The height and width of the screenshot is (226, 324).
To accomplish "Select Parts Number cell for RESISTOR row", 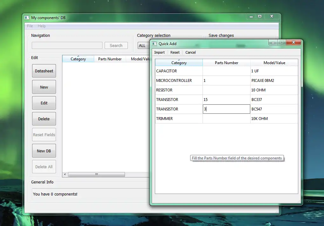I will (226, 90).
